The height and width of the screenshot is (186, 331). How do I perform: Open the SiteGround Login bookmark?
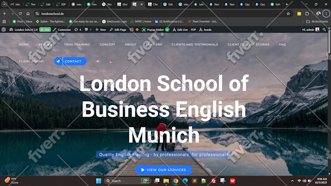[x=114, y=21]
